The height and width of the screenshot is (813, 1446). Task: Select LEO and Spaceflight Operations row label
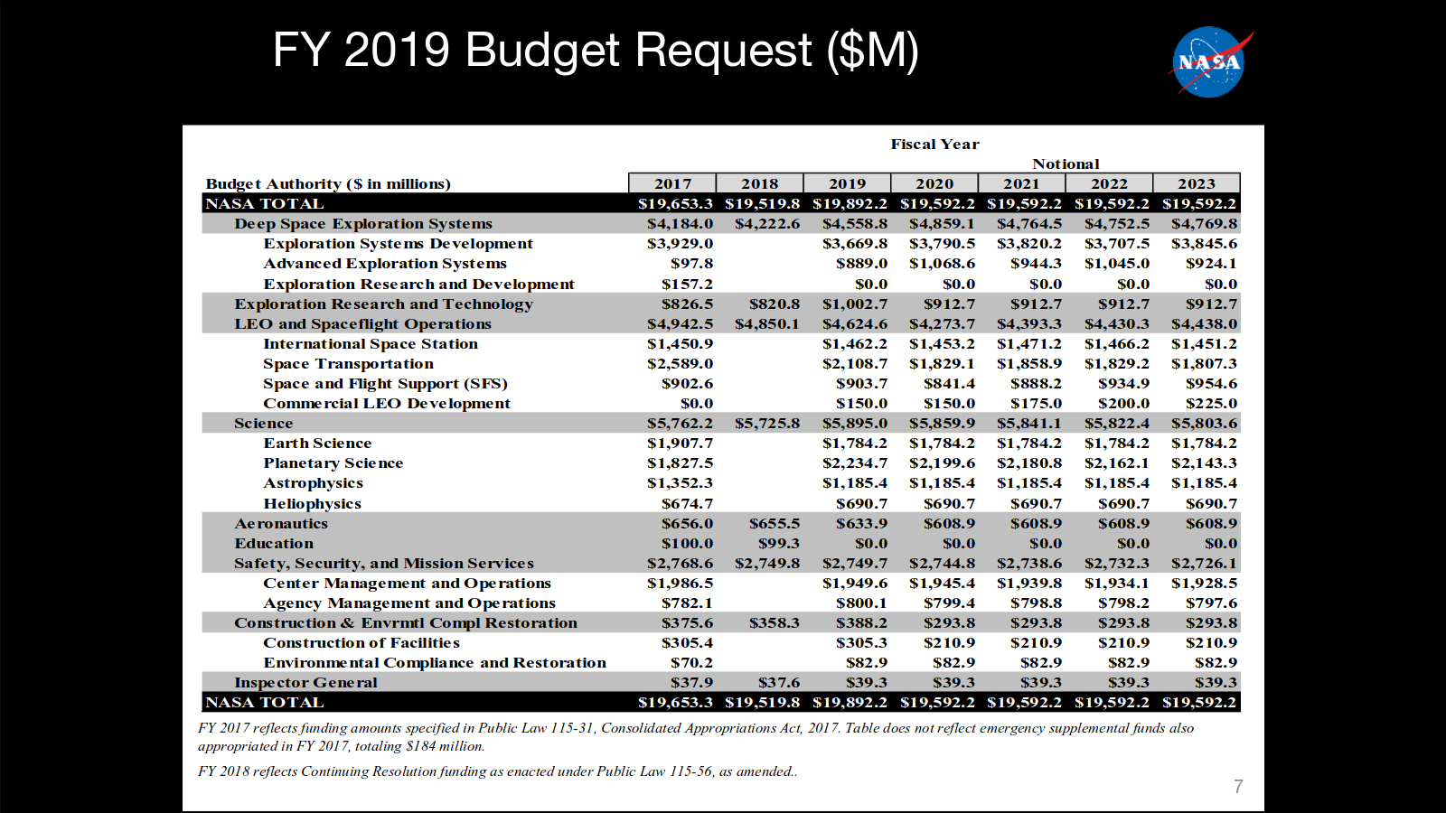tap(362, 323)
